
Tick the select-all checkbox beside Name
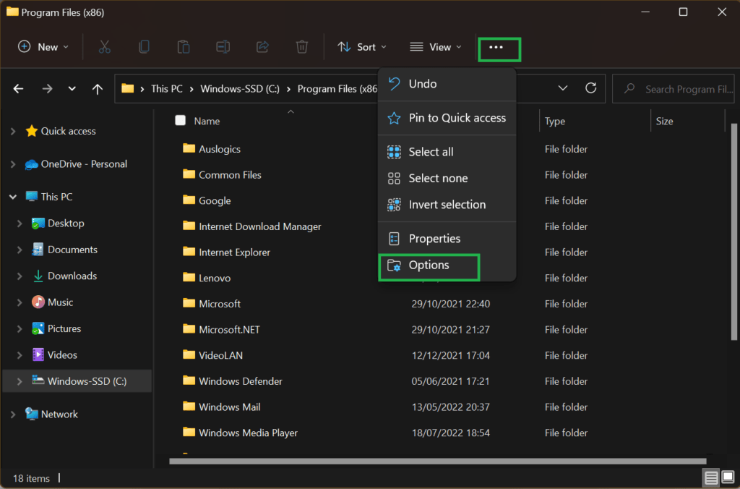(x=181, y=121)
